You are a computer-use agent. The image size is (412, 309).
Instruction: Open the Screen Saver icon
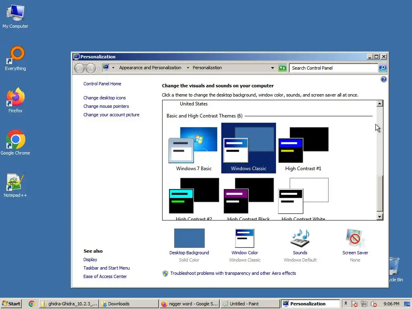coord(355,238)
